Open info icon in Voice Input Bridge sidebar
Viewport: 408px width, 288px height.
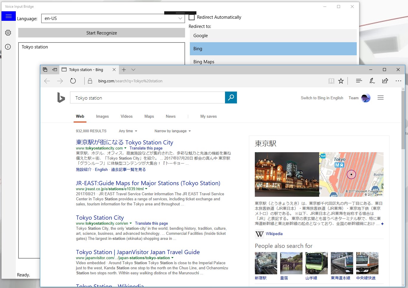pyautogui.click(x=8, y=47)
